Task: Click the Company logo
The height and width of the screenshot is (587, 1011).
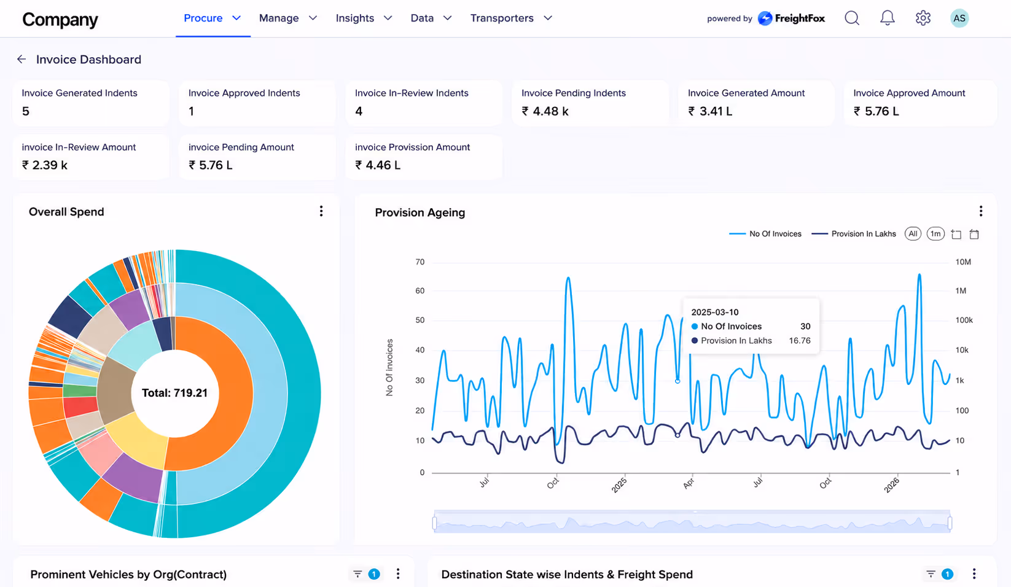Action: (60, 20)
